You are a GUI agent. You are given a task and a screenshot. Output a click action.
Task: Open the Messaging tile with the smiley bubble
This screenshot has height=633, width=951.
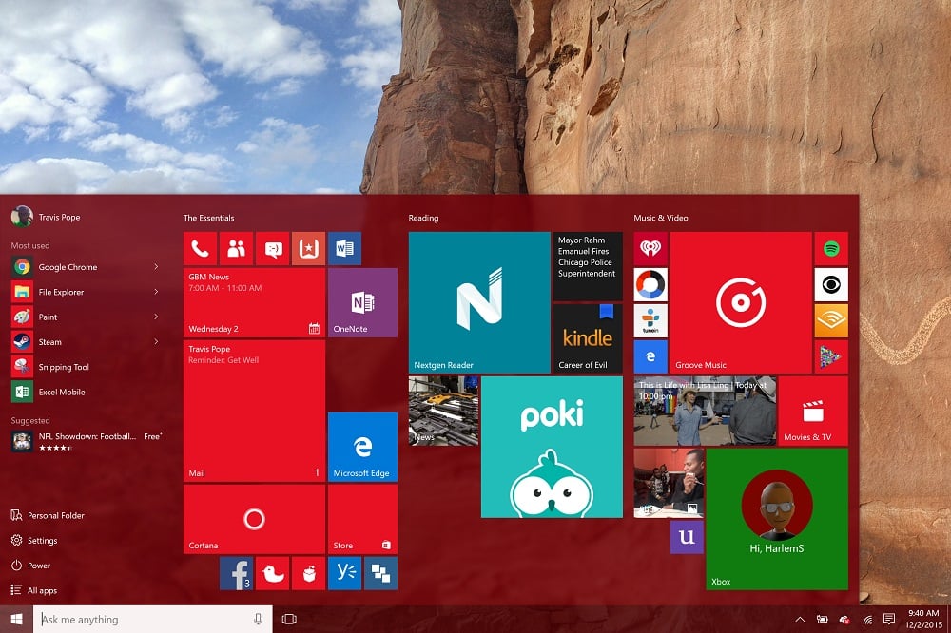[x=272, y=248]
